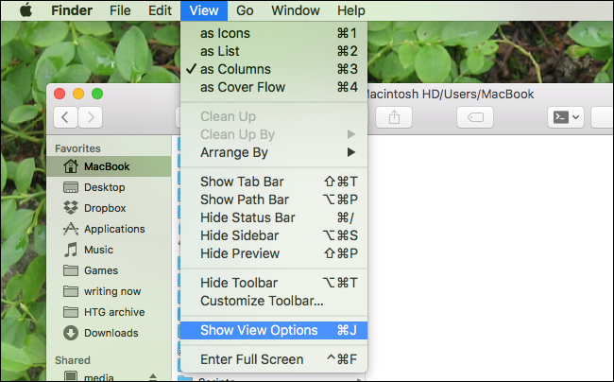The height and width of the screenshot is (382, 614).
Task: Open writing now folder in sidebar
Action: click(109, 291)
